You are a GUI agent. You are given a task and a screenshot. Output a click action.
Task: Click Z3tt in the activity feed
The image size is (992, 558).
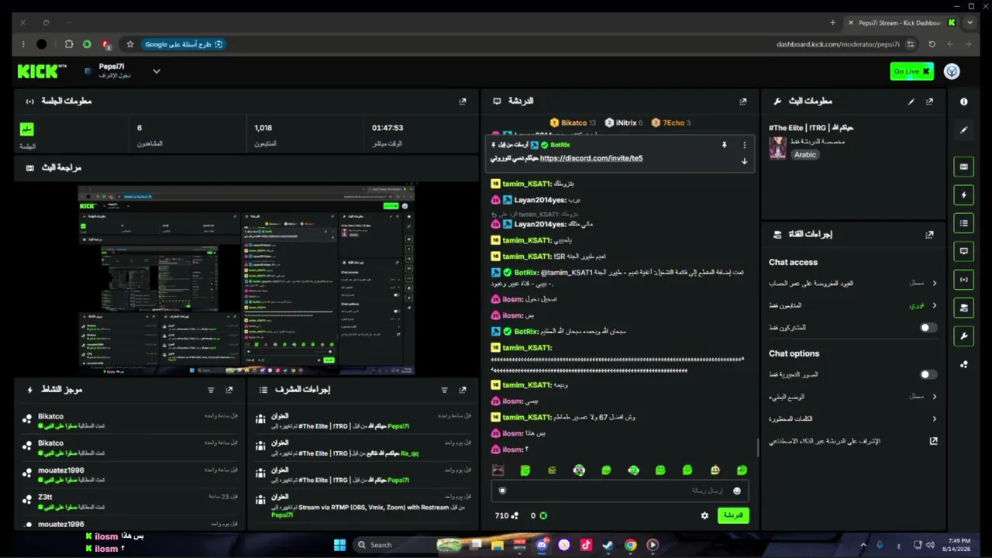(45, 497)
